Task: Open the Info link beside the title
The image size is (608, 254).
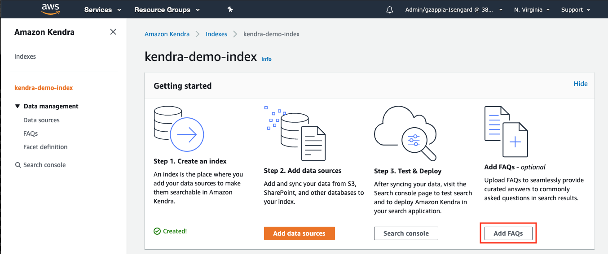Action: click(x=266, y=59)
